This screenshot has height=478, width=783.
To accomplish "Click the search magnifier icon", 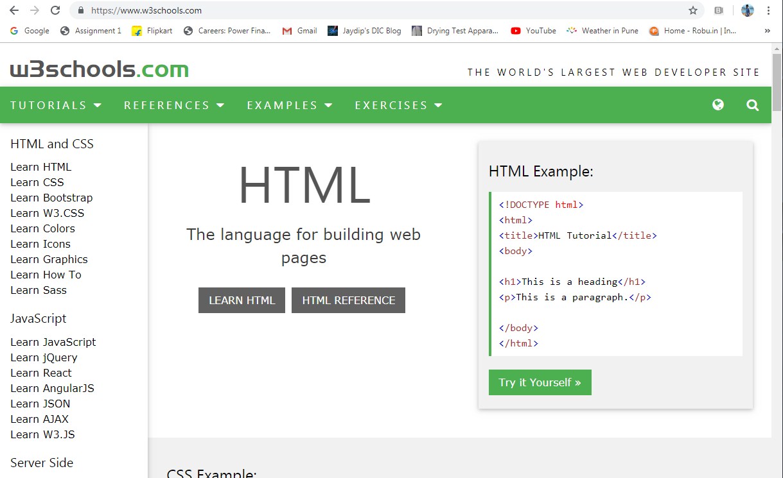I will pos(753,105).
